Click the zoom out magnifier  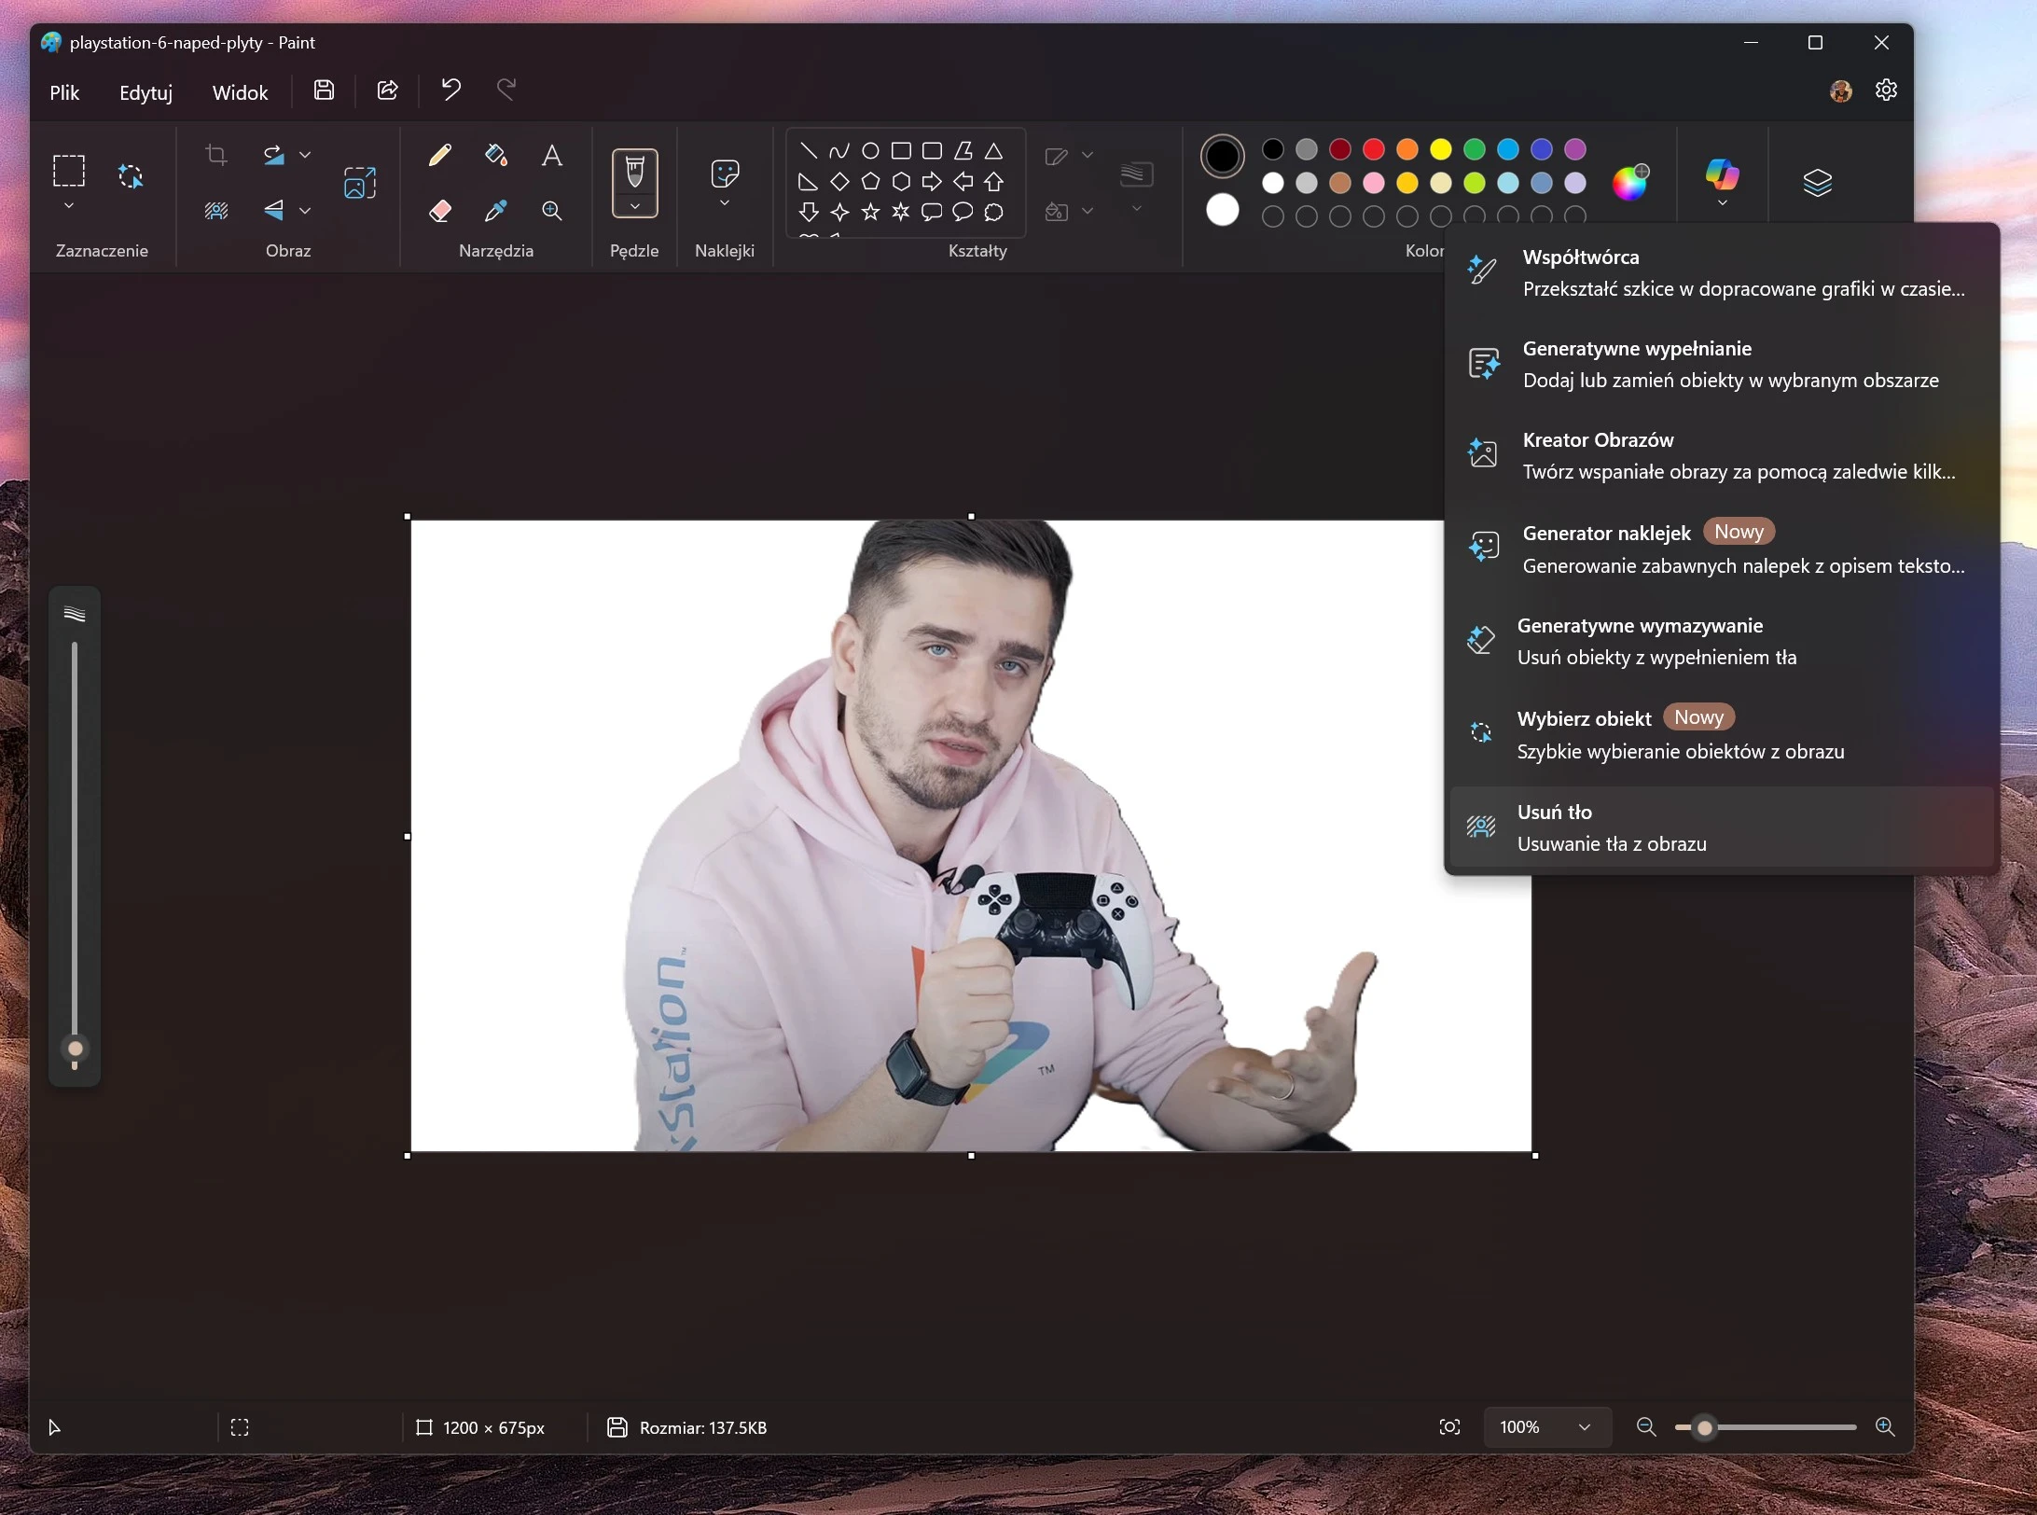[x=1646, y=1427]
